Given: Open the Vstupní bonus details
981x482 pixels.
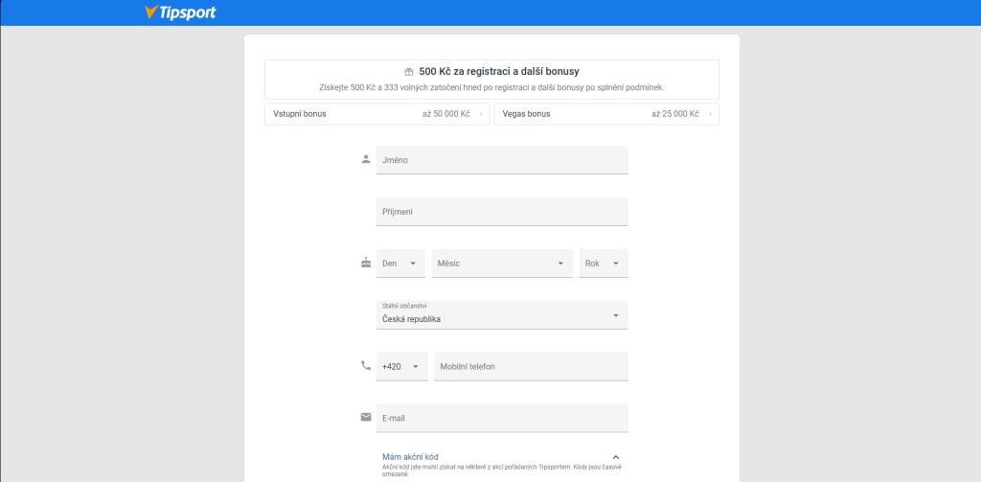Looking at the screenshot, I should (x=376, y=114).
